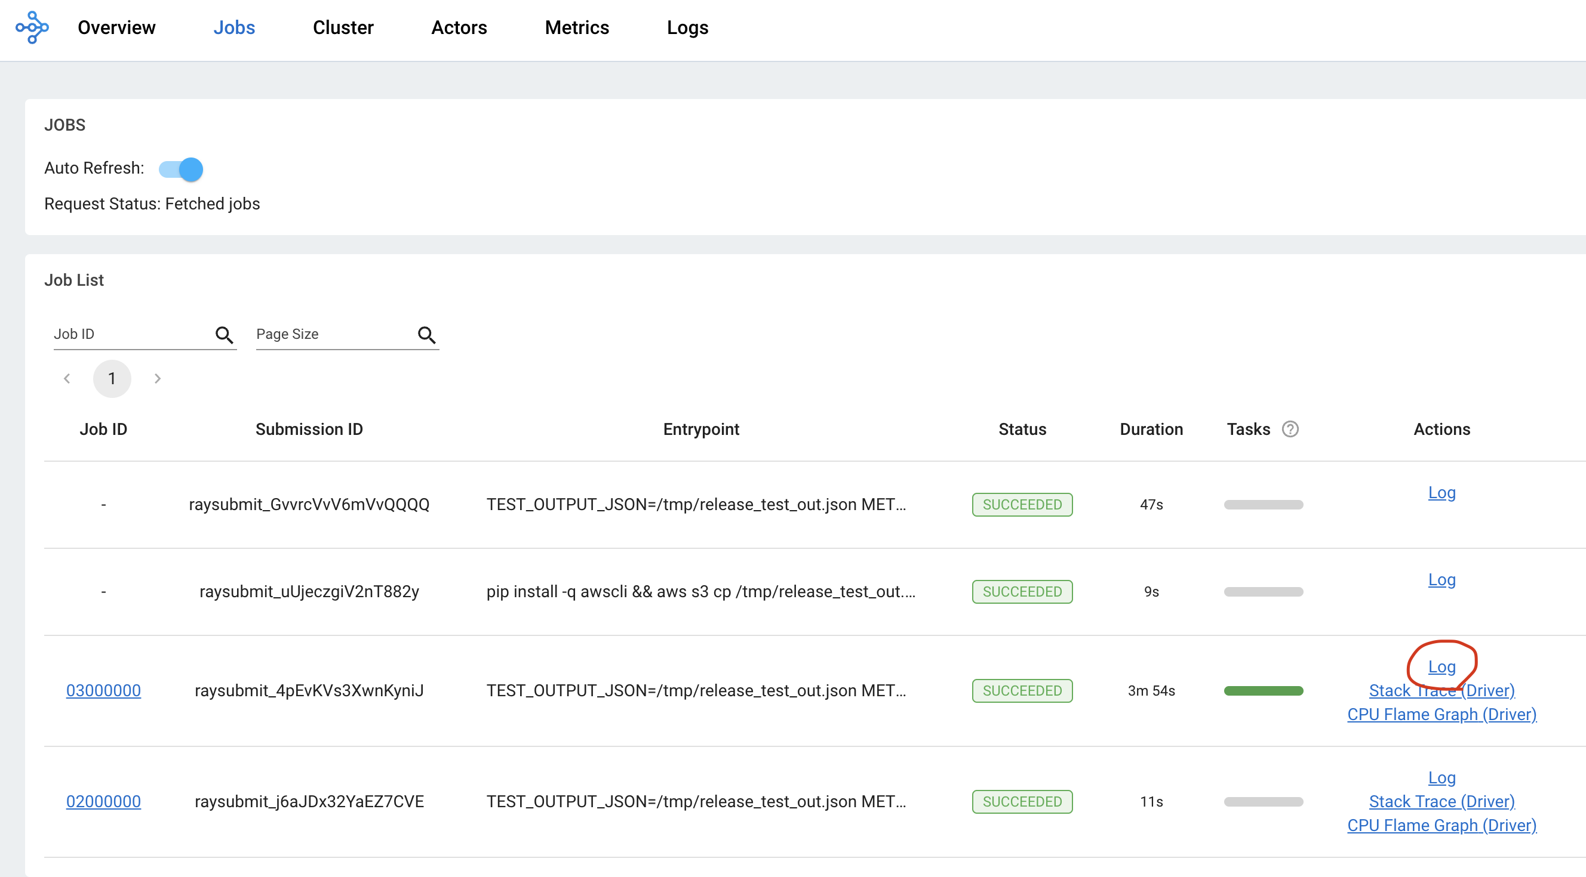
Task: Click the Ray logo icon
Action: (x=32, y=27)
